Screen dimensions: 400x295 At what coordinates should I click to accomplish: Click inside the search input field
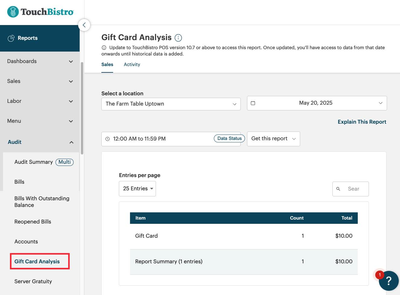(354, 189)
